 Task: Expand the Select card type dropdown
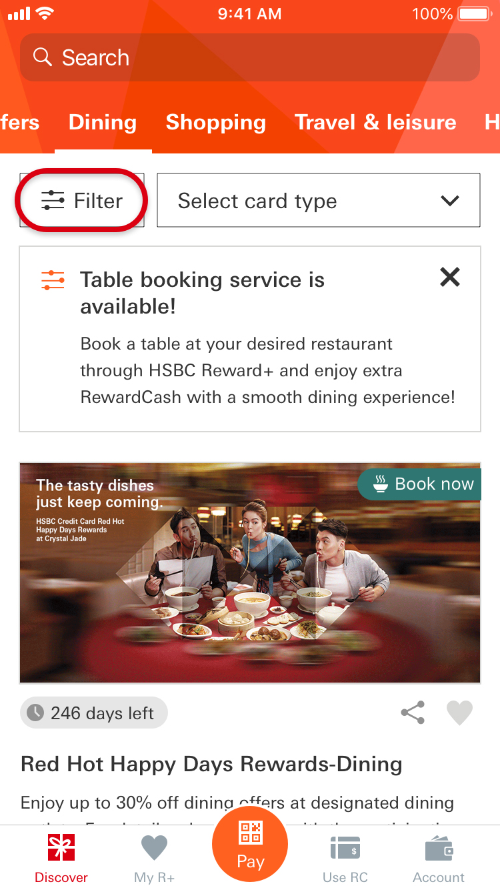click(319, 201)
